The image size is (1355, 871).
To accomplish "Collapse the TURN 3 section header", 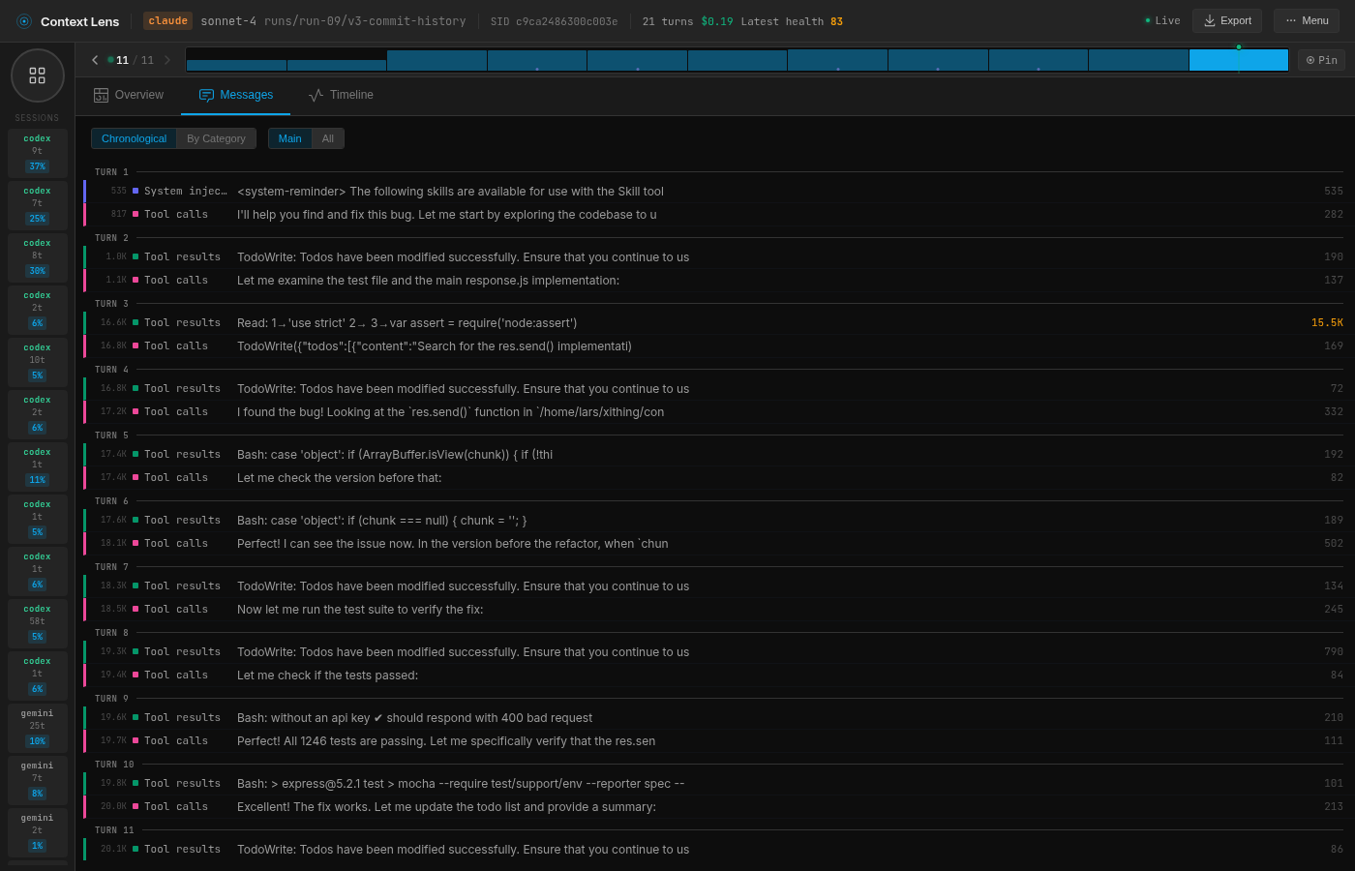I will pos(111,304).
